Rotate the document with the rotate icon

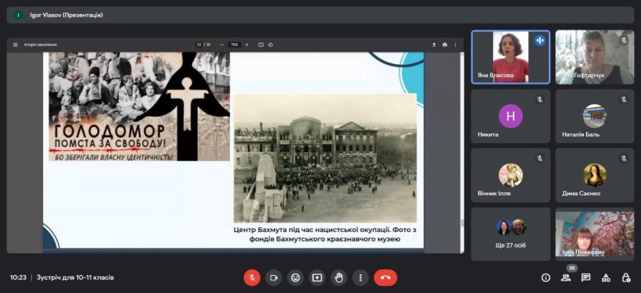[x=270, y=45]
